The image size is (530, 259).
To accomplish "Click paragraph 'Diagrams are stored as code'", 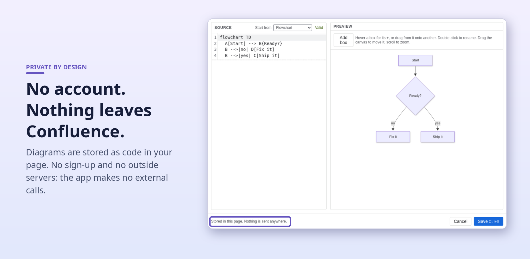I will click(99, 171).
